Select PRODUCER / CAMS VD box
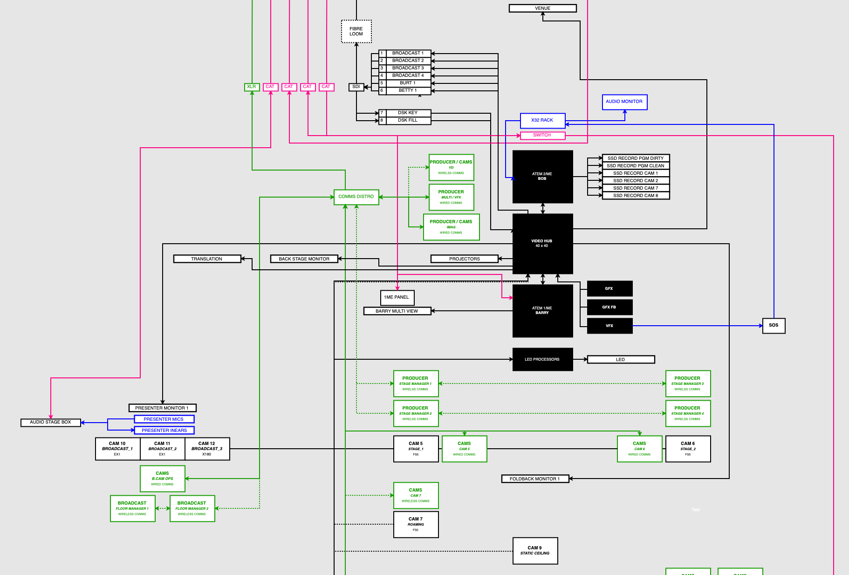This screenshot has width=849, height=575. coord(451,167)
